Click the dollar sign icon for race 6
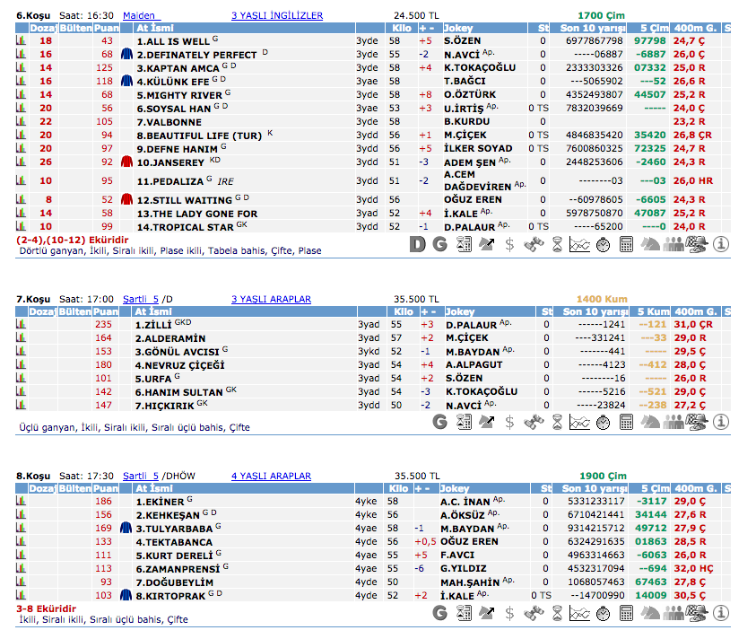The image size is (756, 639). coord(509,243)
